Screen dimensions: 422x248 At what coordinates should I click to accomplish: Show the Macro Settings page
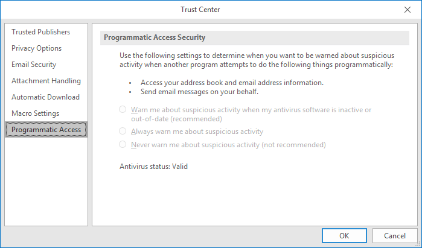[x=36, y=113]
